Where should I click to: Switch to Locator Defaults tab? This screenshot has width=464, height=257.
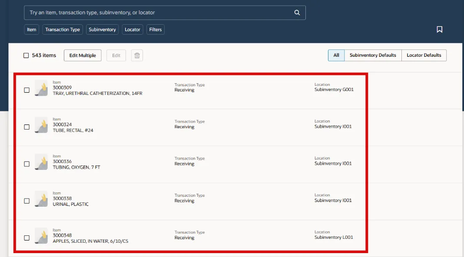(424, 55)
